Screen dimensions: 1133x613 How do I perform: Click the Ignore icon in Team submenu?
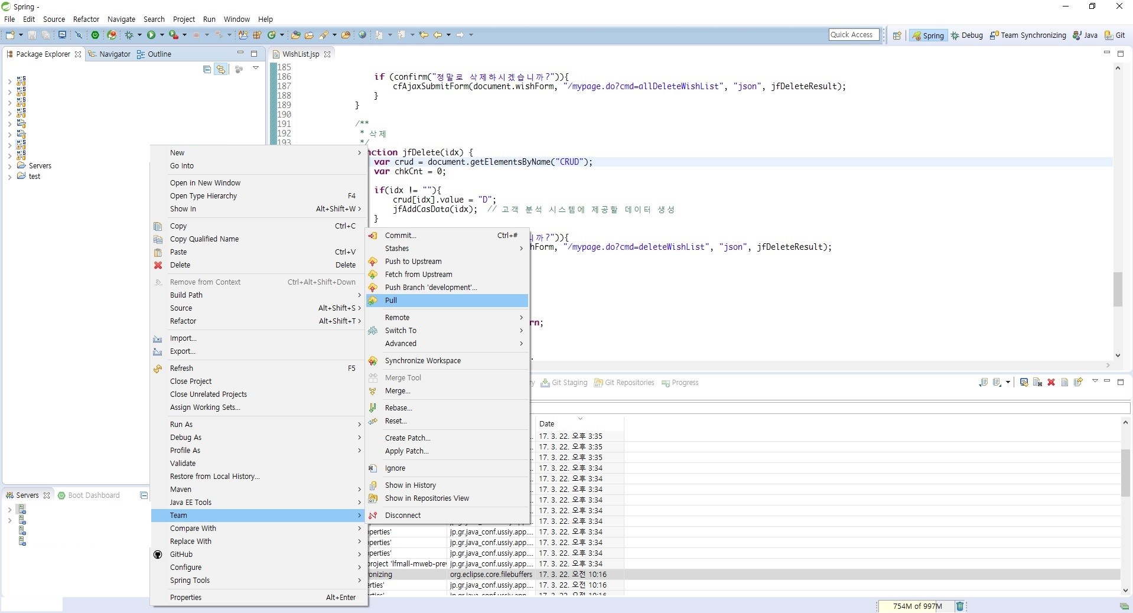coord(373,468)
